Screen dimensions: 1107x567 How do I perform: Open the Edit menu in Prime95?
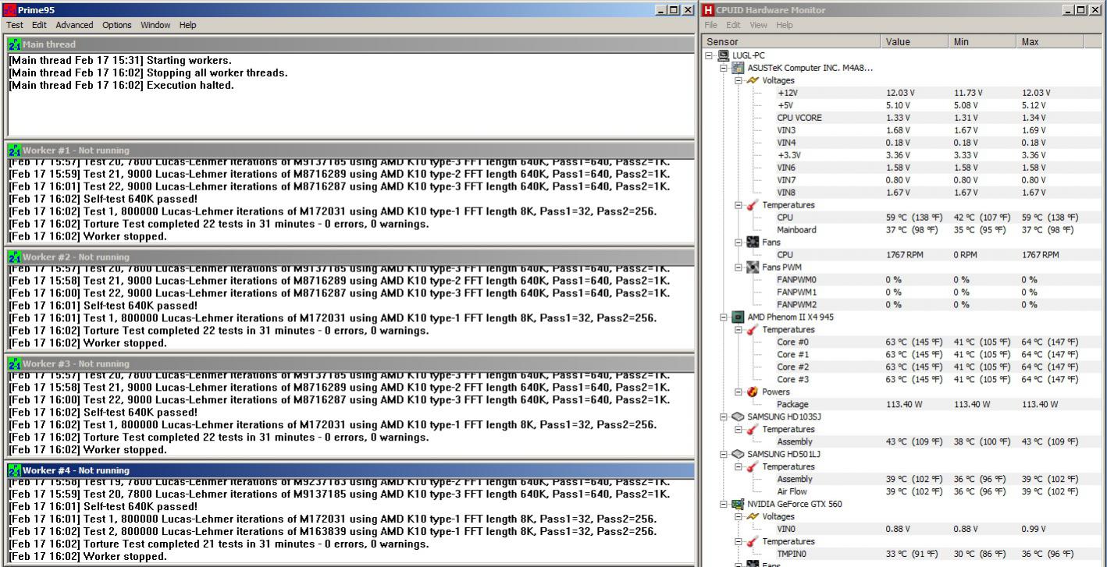[x=39, y=25]
